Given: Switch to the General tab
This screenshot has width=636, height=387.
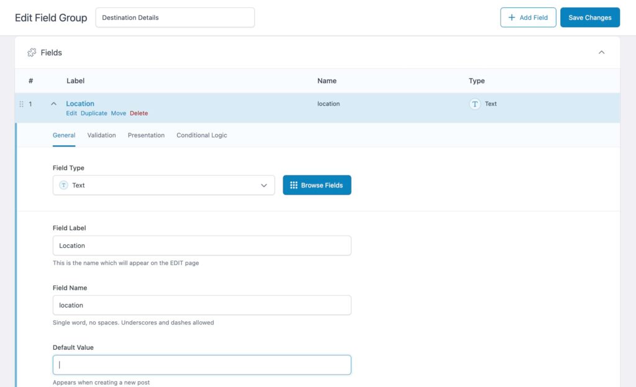Looking at the screenshot, I should click(64, 135).
